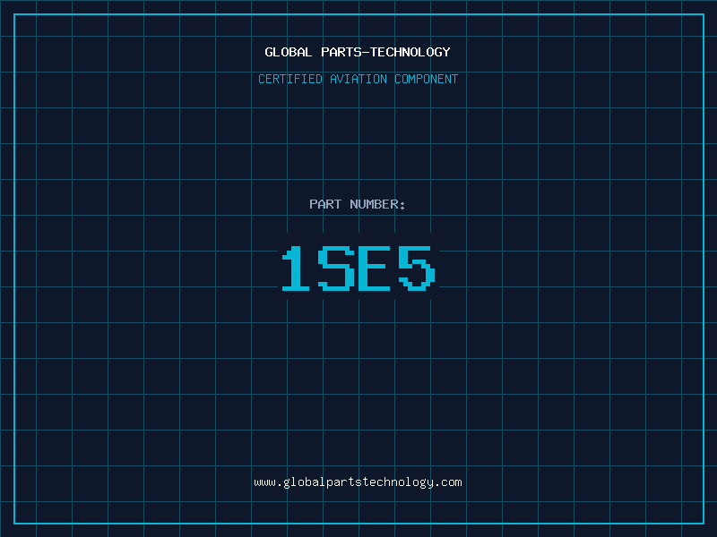This screenshot has height=537, width=717.
Task: Click the globalpartstechnology domain name text
Action: pyautogui.click(x=358, y=482)
